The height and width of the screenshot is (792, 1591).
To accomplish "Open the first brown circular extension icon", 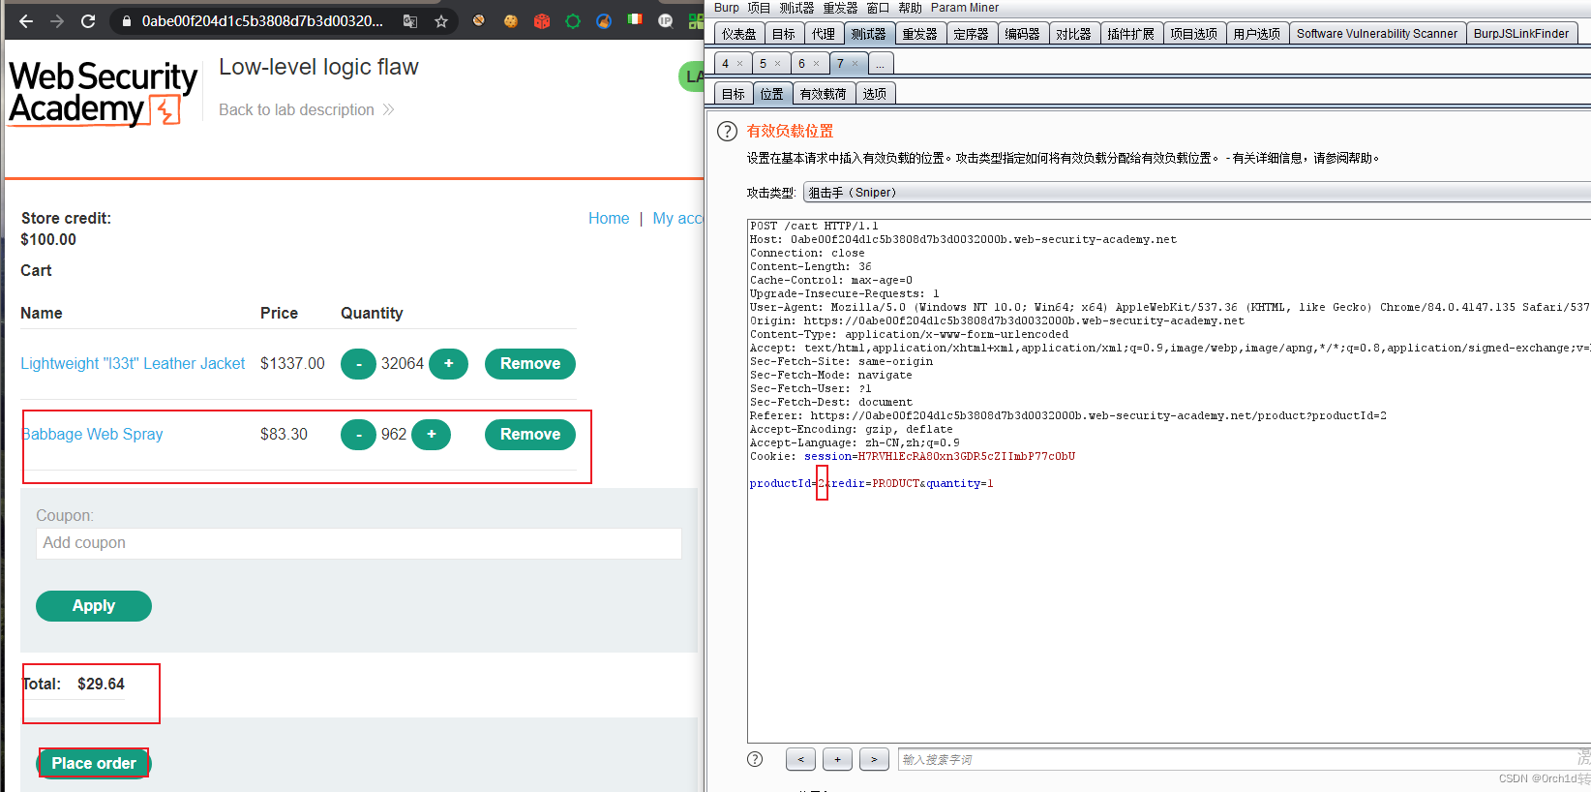I will pyautogui.click(x=478, y=19).
